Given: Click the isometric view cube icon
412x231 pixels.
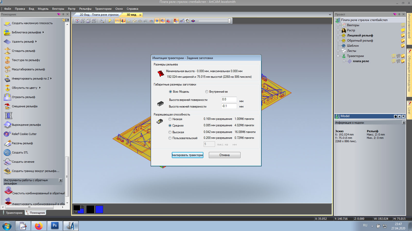Looking at the screenshot, I should click(77, 21).
